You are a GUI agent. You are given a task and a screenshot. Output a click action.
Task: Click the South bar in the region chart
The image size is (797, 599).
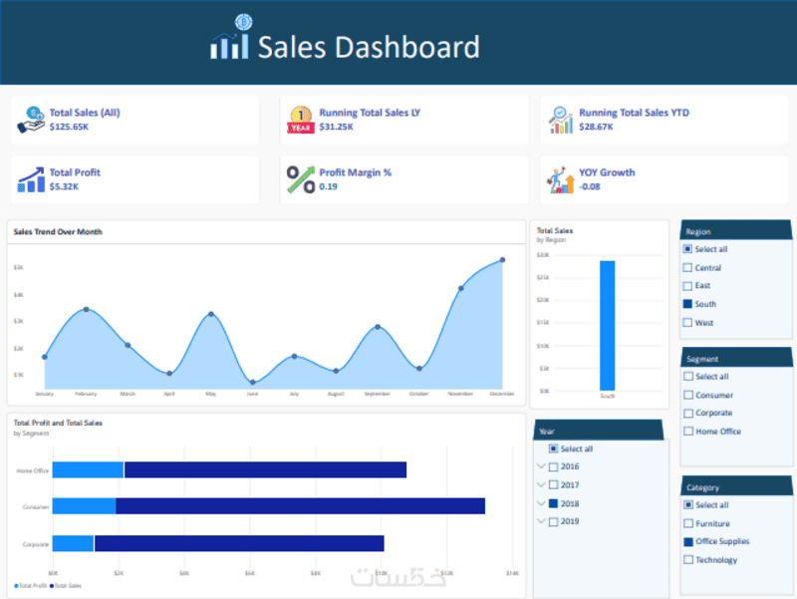(x=607, y=326)
